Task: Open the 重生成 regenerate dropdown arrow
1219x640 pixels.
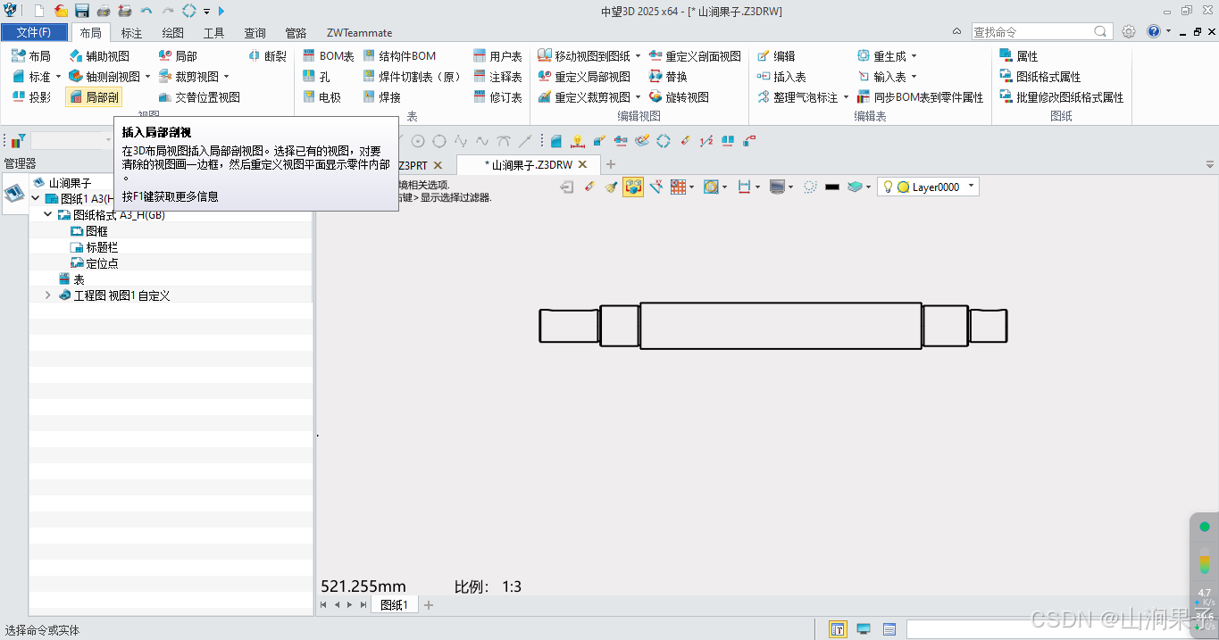Action: click(914, 56)
